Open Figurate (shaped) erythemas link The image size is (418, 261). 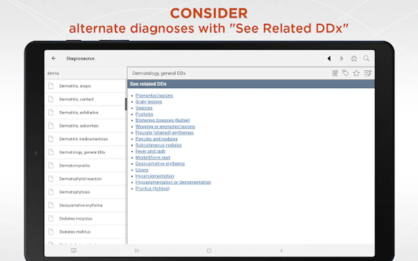(164, 133)
